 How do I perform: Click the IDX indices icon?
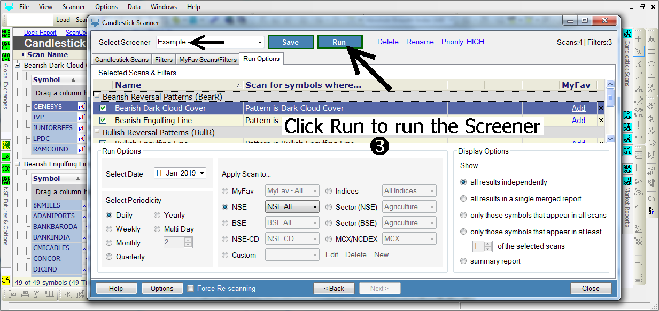[6, 157]
